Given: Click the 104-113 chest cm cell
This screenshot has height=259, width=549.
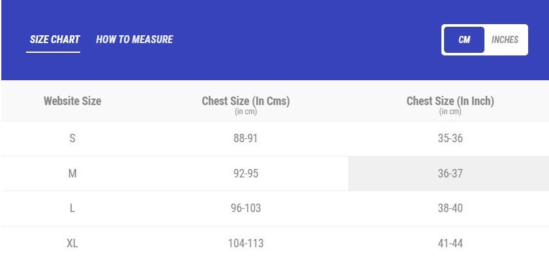Looking at the screenshot, I should coord(246,243).
